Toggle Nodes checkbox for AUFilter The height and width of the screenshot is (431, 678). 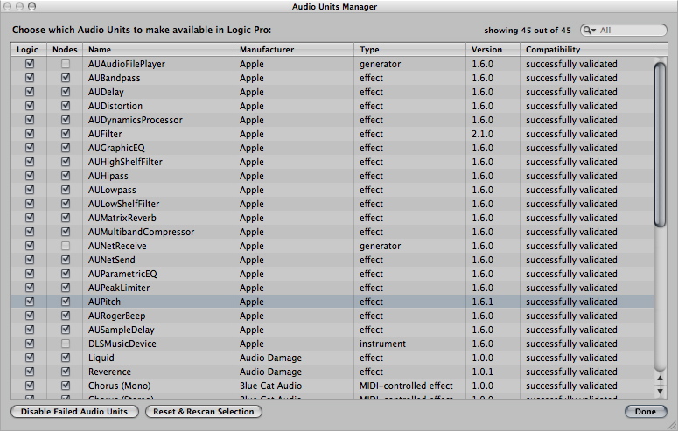pos(66,134)
